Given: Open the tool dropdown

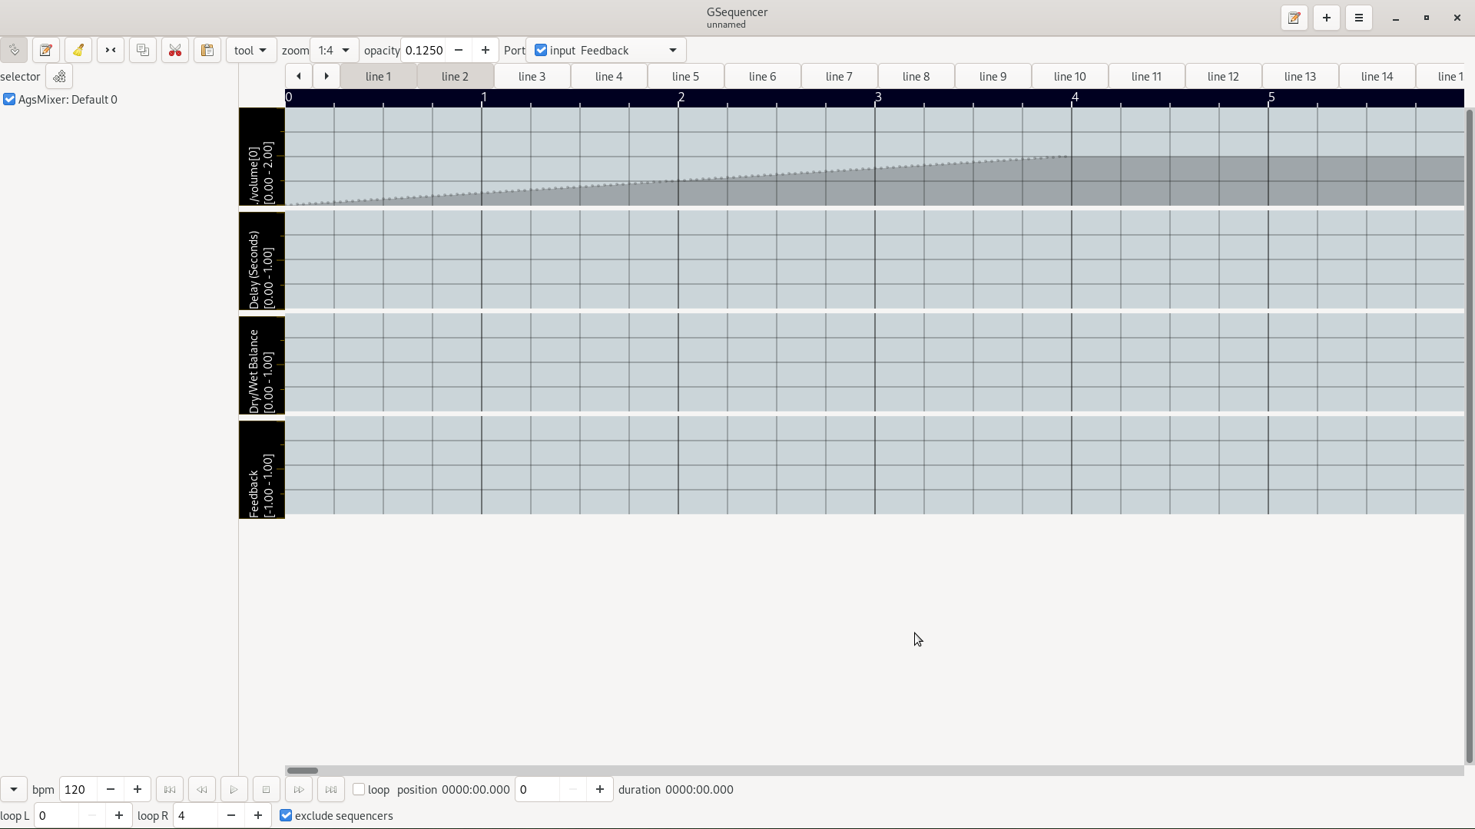Looking at the screenshot, I should (250, 49).
